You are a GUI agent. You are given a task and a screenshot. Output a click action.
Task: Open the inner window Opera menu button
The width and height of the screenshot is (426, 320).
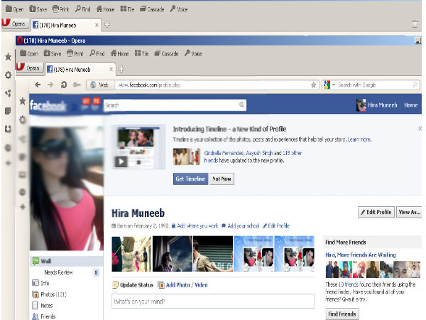(x=29, y=68)
